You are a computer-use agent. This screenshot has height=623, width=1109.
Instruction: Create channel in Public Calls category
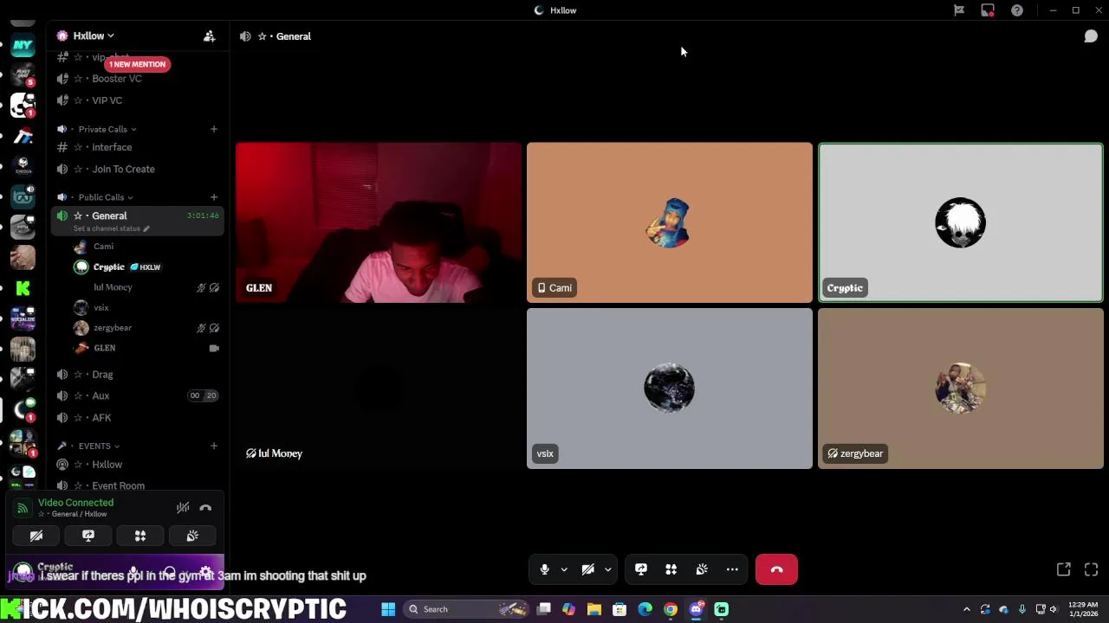pyautogui.click(x=213, y=197)
